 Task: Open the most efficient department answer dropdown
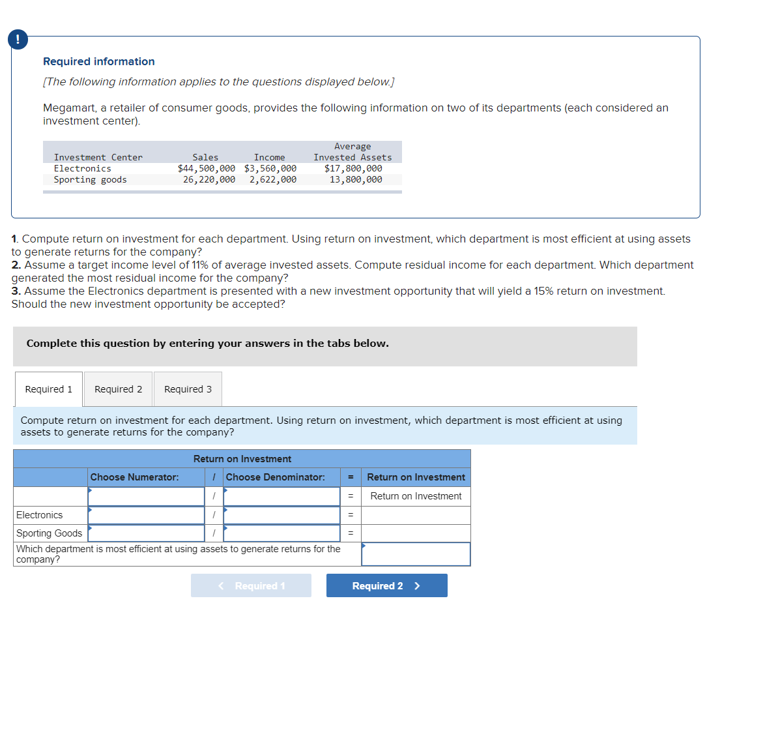[x=416, y=554]
